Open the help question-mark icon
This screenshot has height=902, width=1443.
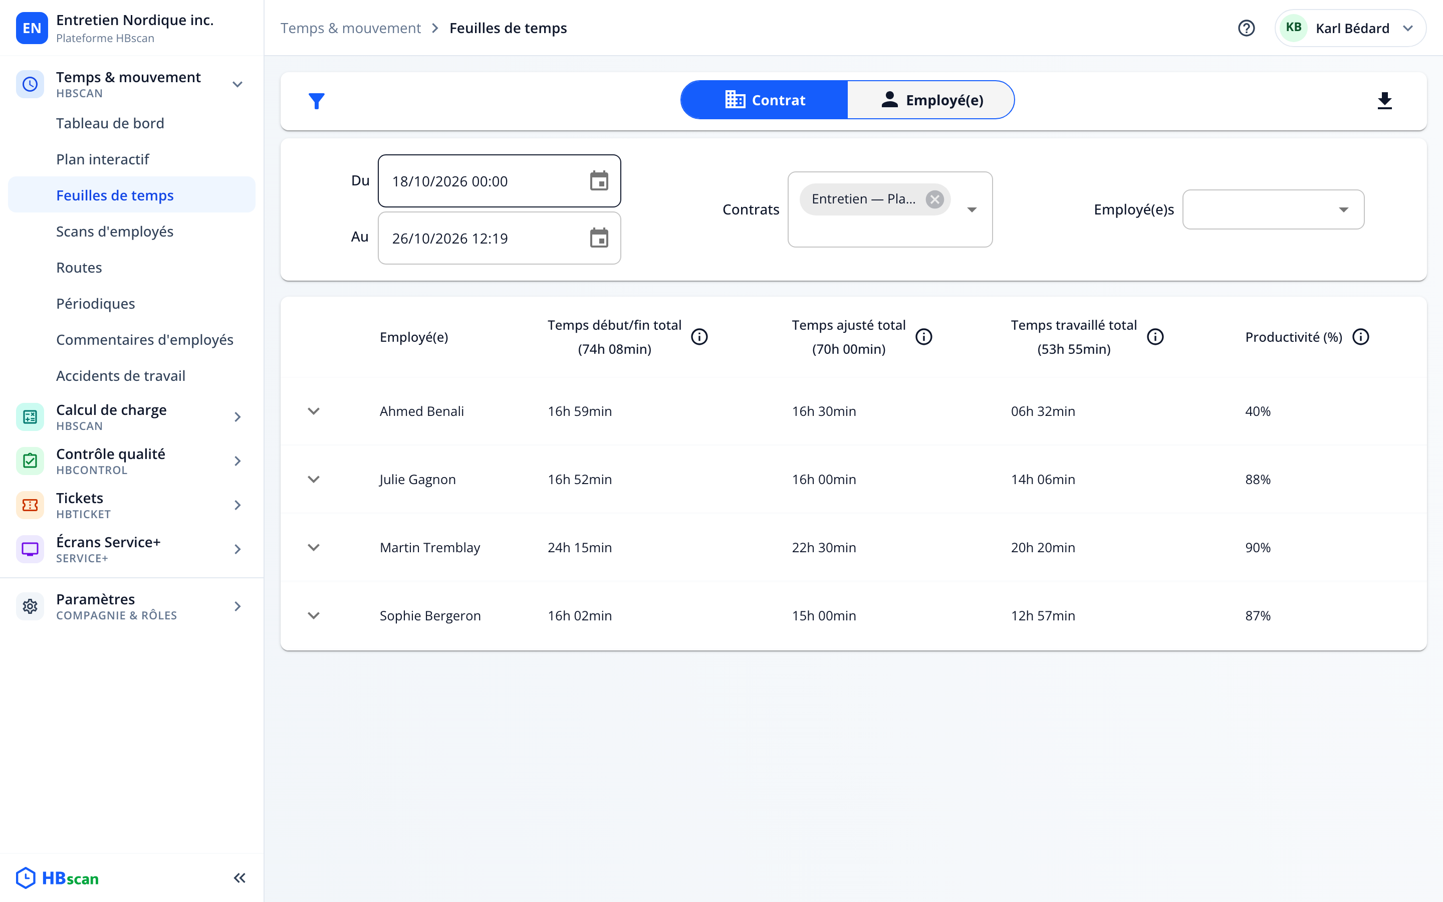tap(1246, 28)
